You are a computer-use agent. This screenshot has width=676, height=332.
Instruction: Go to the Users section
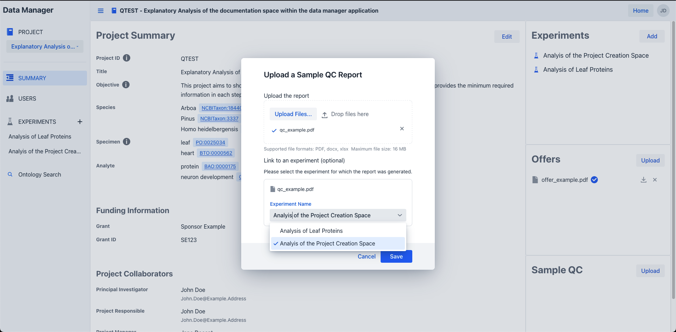[x=27, y=98]
